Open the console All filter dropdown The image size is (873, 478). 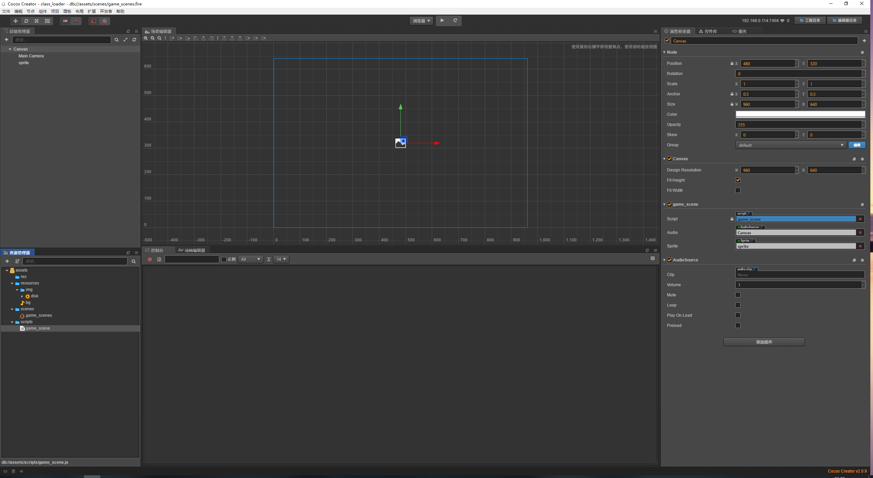(251, 259)
